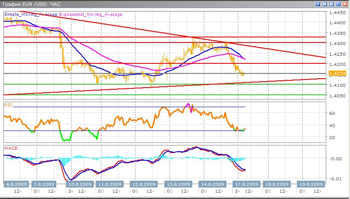Screen dimensions: 350x199
Task: Click the RSI scale value 60
Action: pos(332,113)
